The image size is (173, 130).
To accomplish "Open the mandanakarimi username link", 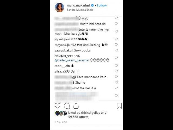I will pos(78,5).
